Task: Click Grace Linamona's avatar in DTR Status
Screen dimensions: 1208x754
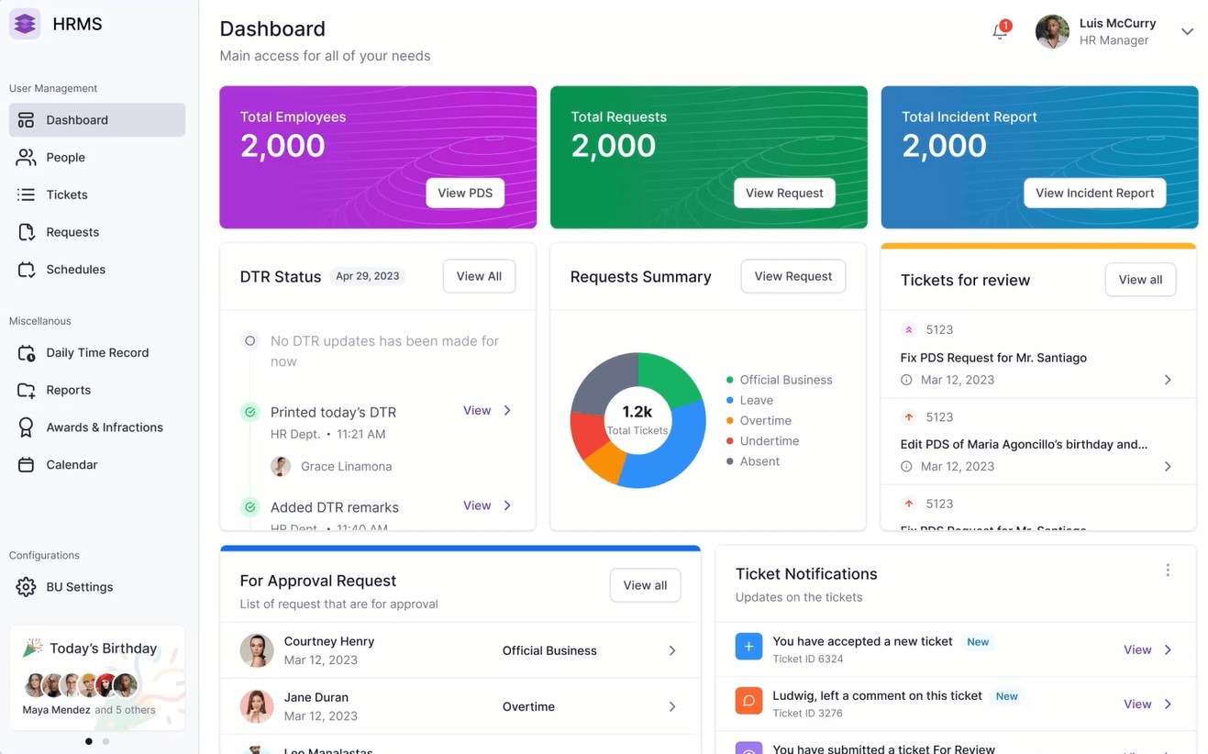Action: tap(281, 466)
